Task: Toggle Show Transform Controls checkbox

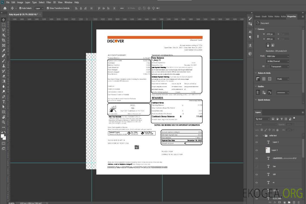Action: 48,8
